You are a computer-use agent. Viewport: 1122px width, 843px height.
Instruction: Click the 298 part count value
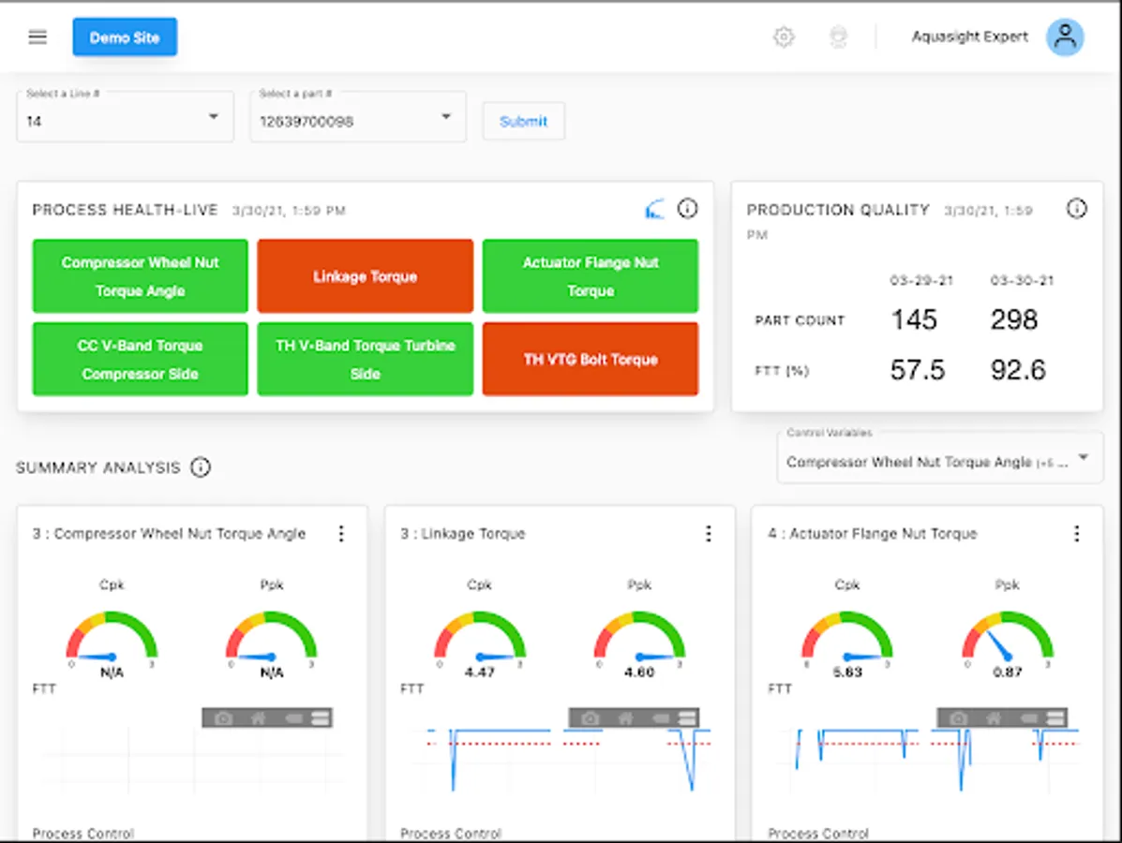[1014, 319]
